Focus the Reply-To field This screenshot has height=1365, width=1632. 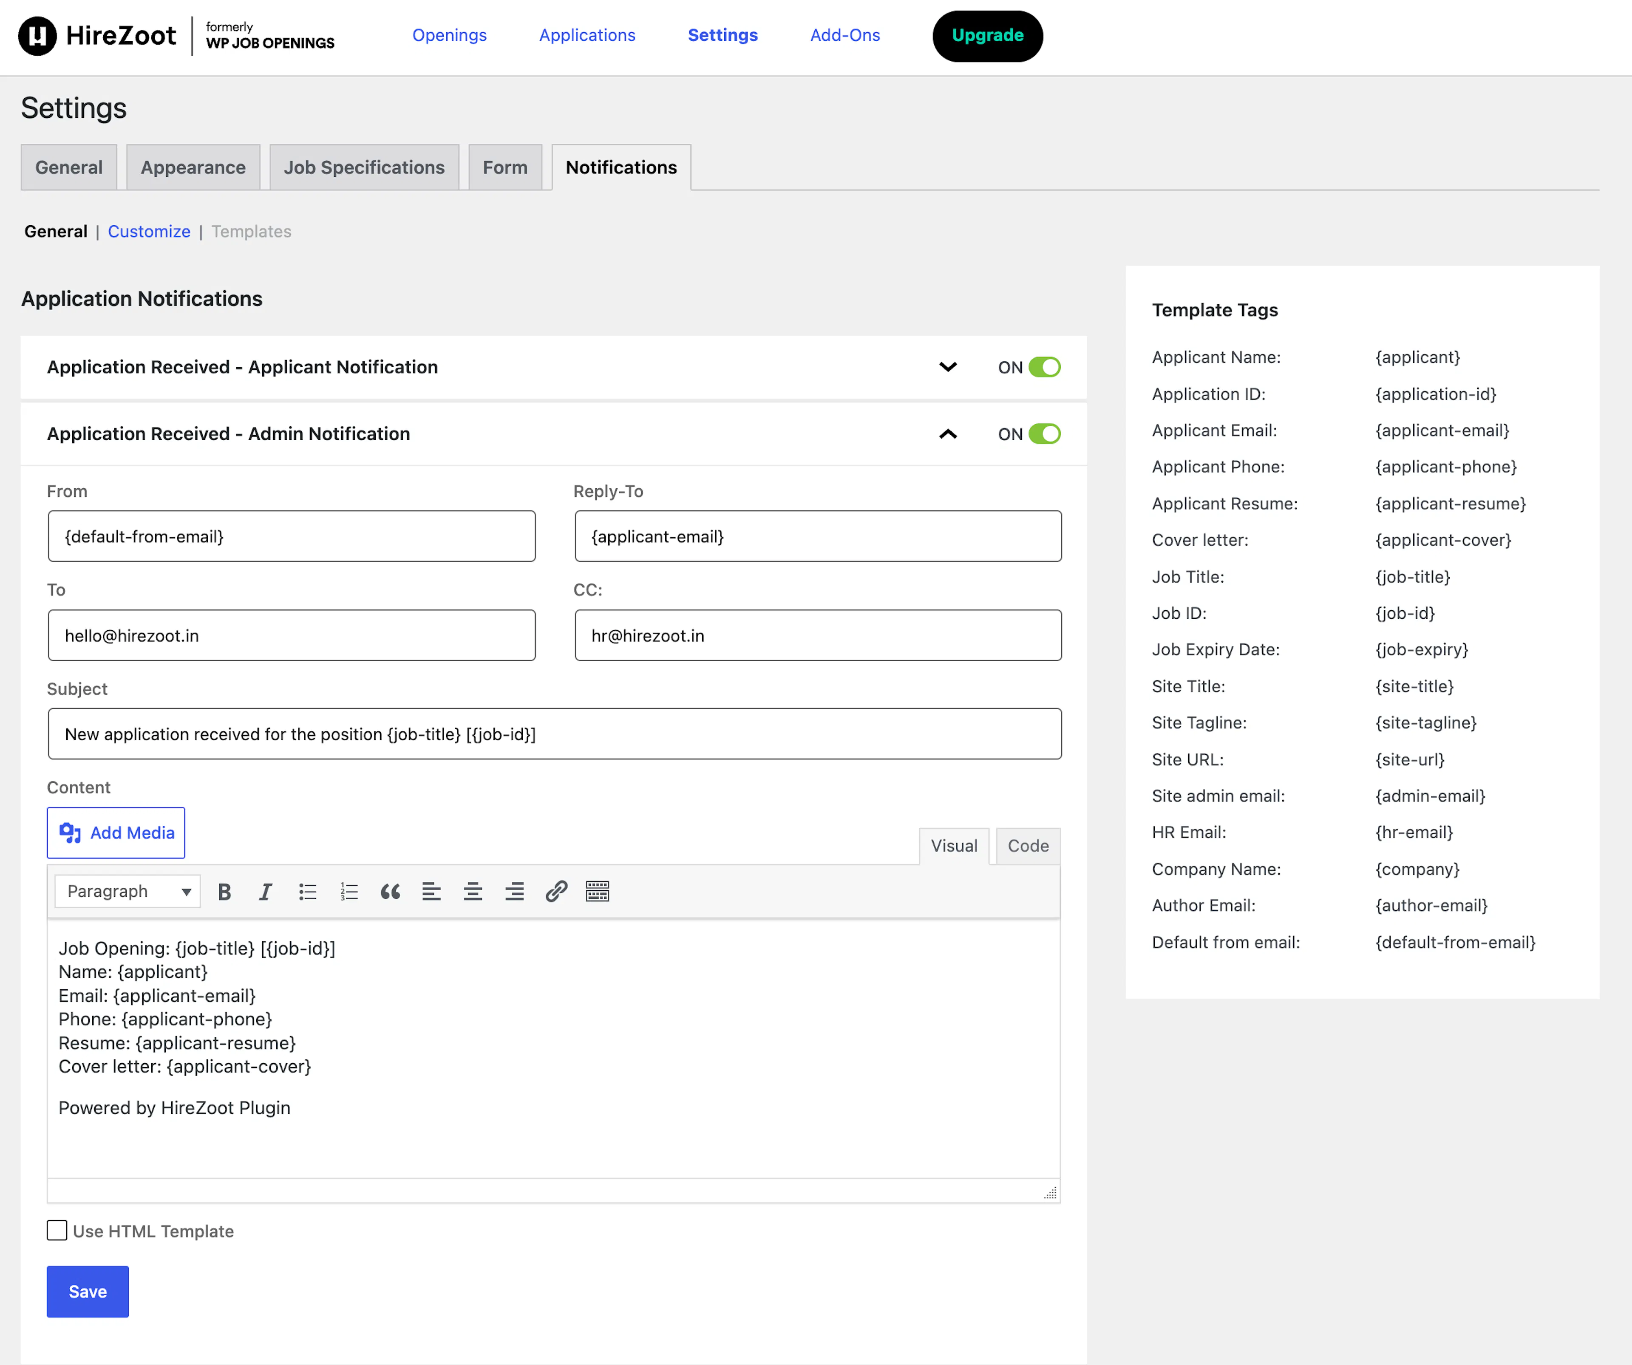tap(818, 536)
